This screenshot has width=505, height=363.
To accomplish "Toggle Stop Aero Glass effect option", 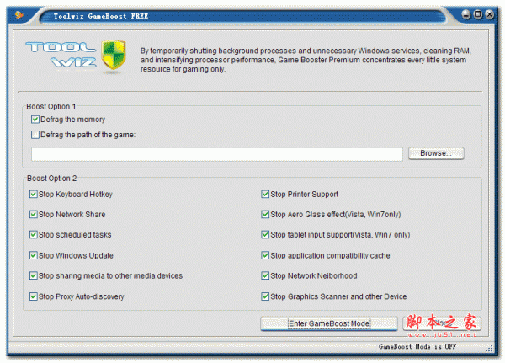I will (265, 215).
